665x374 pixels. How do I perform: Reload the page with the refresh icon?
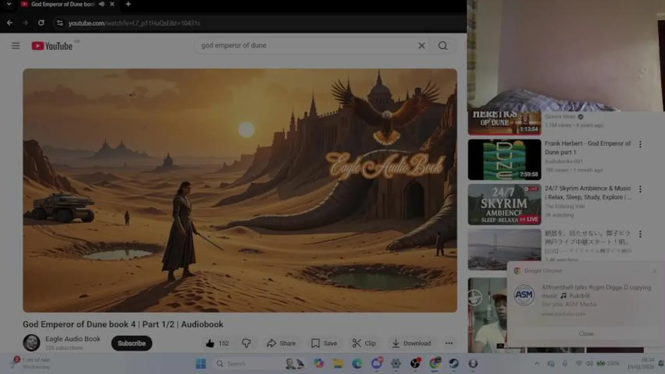pyautogui.click(x=41, y=23)
